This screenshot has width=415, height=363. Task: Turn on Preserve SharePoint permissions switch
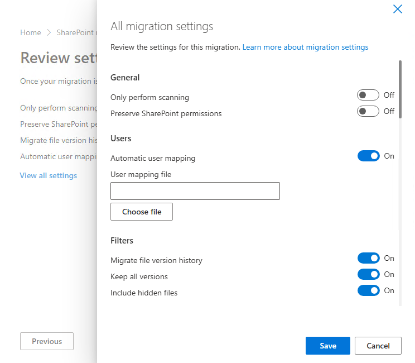click(x=368, y=112)
